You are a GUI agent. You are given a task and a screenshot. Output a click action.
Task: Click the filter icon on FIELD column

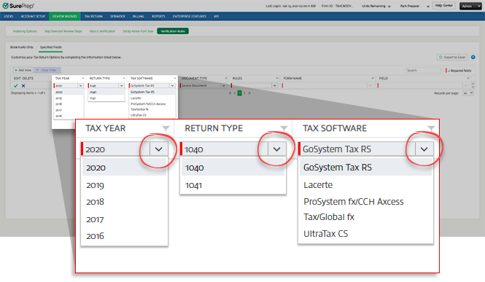(x=468, y=78)
